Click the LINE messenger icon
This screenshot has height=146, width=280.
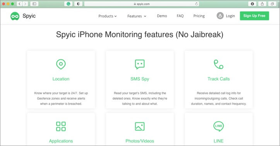point(219,126)
